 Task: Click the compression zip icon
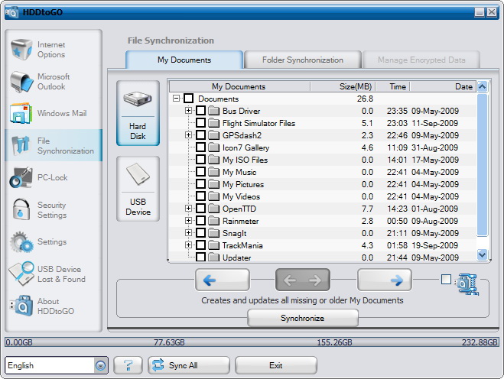click(x=467, y=284)
